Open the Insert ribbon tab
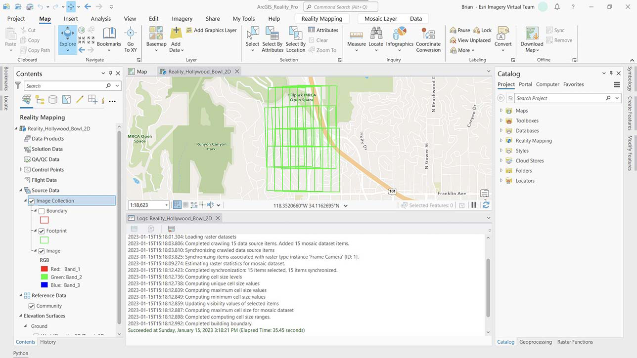Screen dimensions: 637x358 tap(71, 19)
